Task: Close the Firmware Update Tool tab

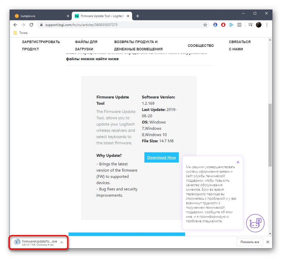Action: click(128, 16)
